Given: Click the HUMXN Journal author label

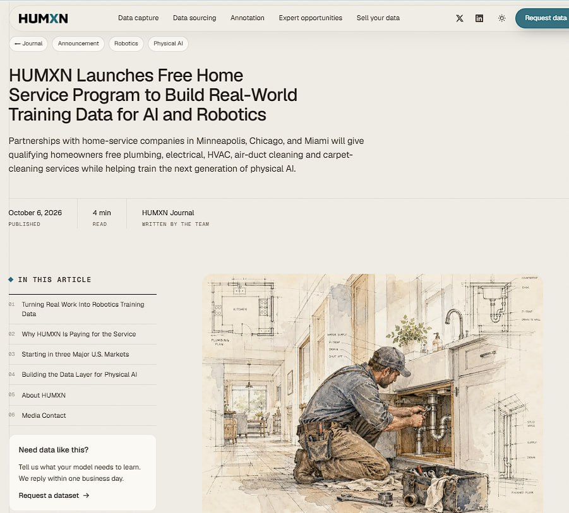Looking at the screenshot, I should (x=168, y=213).
